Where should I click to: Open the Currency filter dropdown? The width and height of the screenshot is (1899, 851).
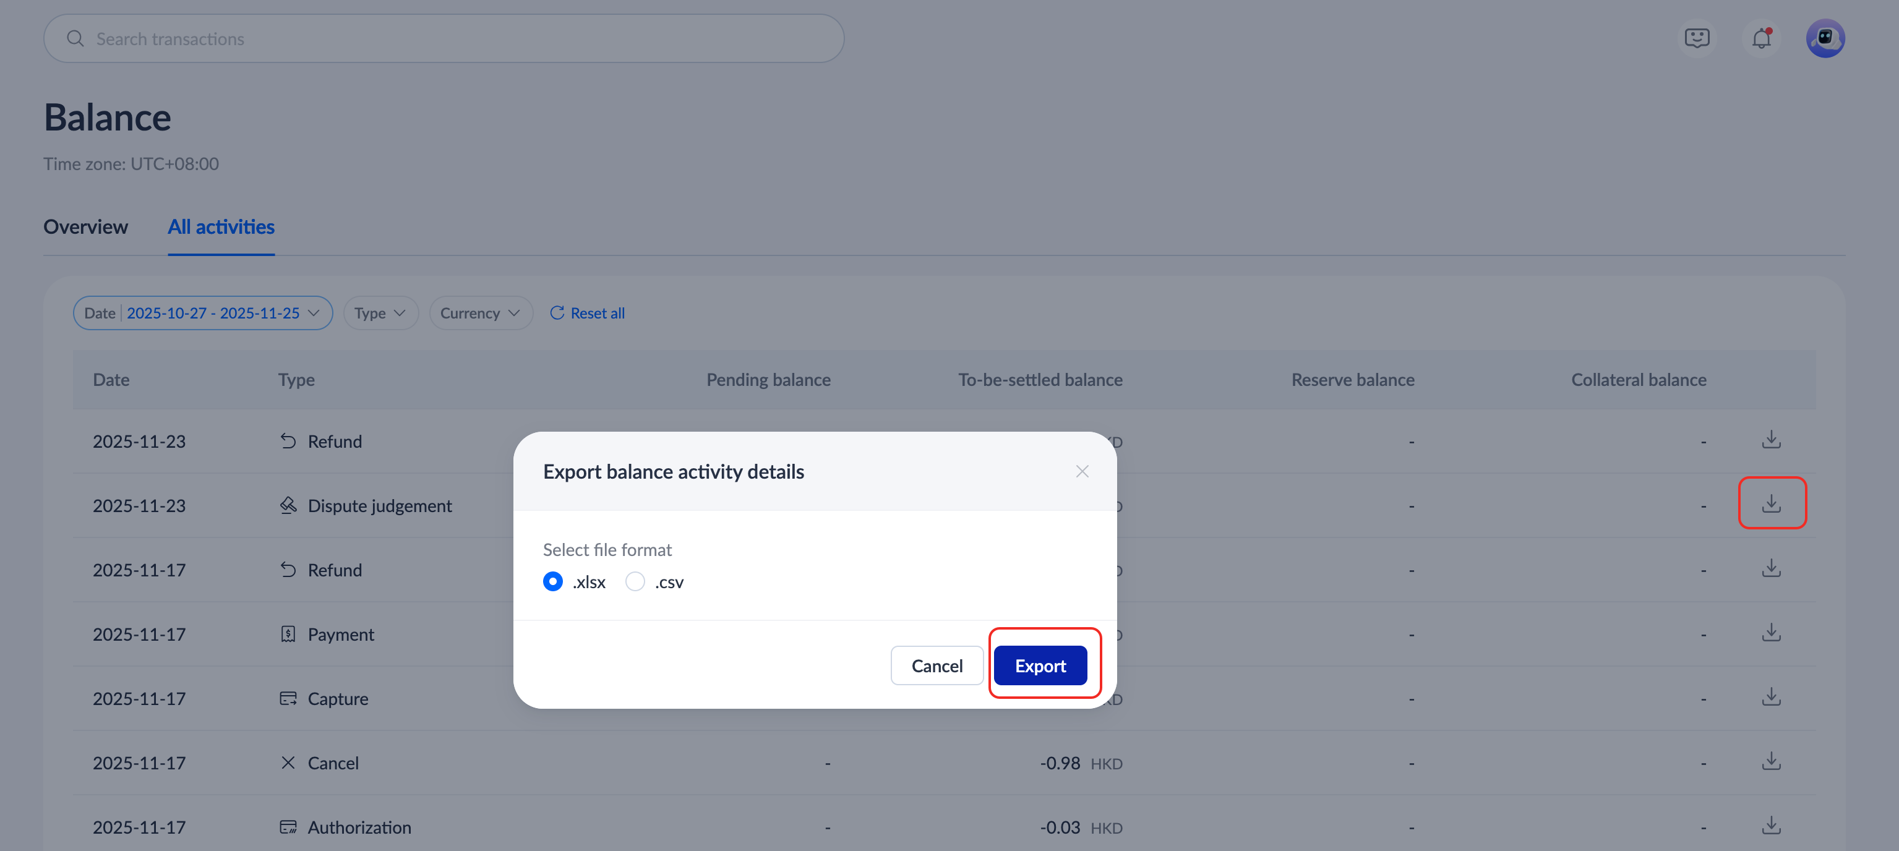[x=480, y=313]
